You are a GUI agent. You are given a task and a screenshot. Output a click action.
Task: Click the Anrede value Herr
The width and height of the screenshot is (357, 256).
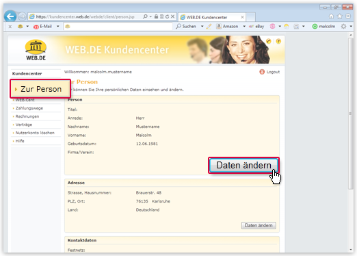[140, 118]
